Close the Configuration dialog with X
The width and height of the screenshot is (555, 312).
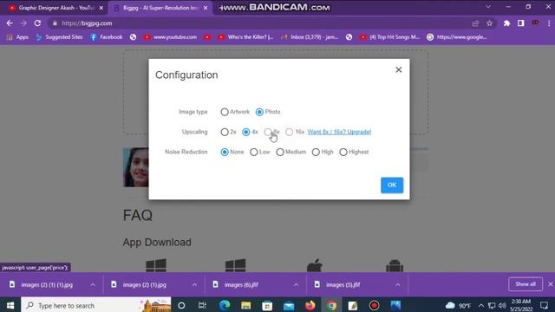pyautogui.click(x=399, y=69)
